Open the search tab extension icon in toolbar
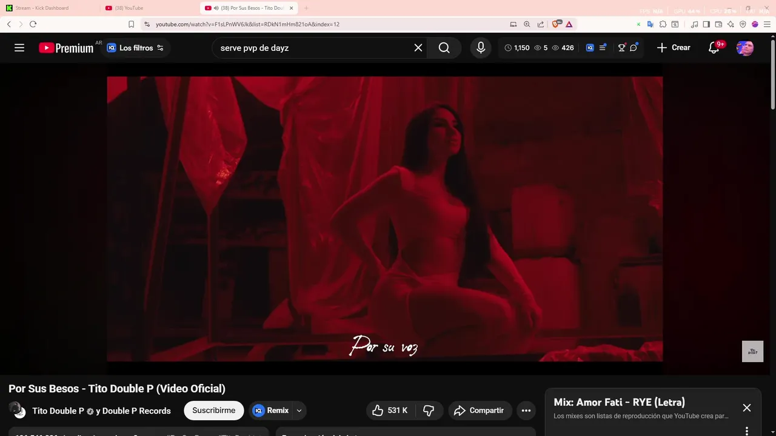The height and width of the screenshot is (436, 776). (x=675, y=24)
